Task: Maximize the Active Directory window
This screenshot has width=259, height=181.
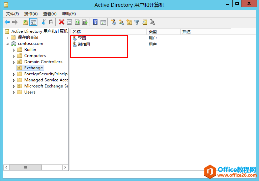Action: tap(237, 3)
